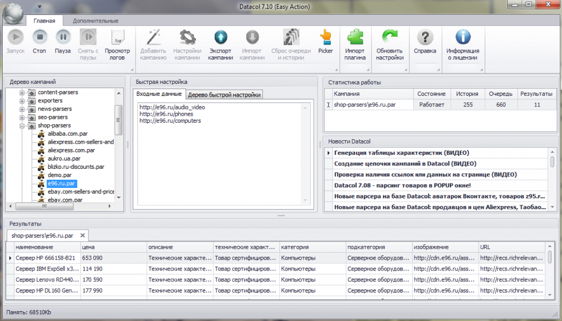Expand the news-parsers tree node
The image size is (562, 321).
23,109
